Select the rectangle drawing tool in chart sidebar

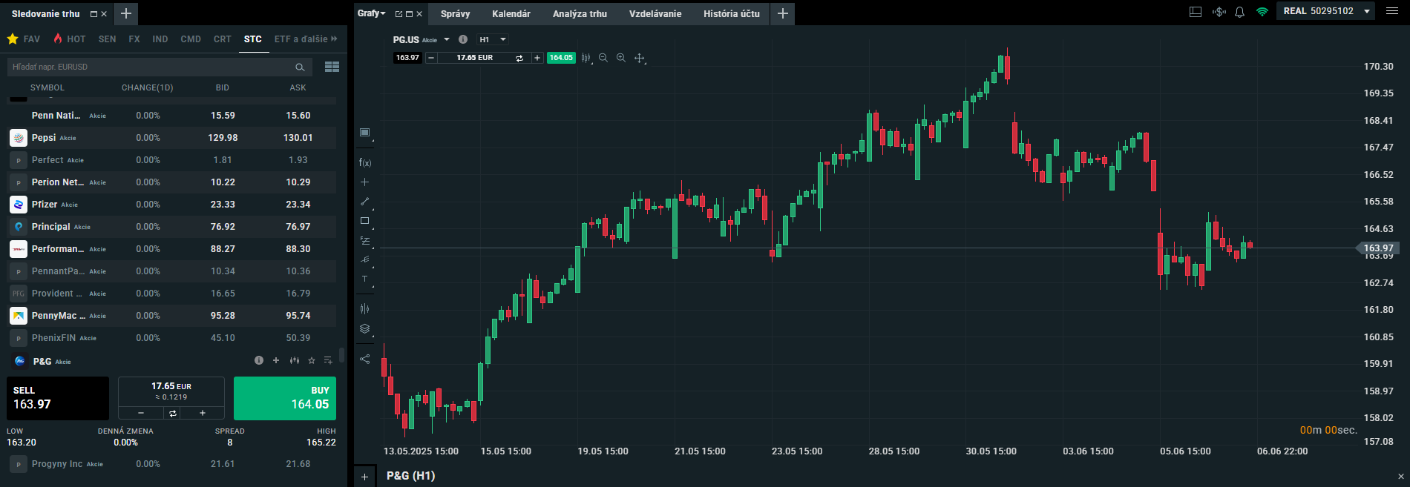click(364, 221)
